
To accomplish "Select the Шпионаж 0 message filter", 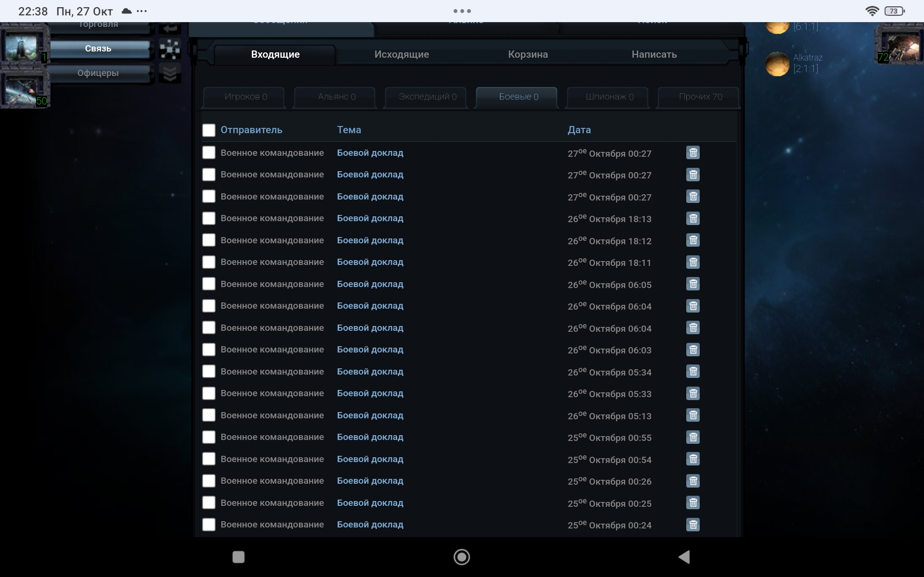I will pyautogui.click(x=609, y=97).
